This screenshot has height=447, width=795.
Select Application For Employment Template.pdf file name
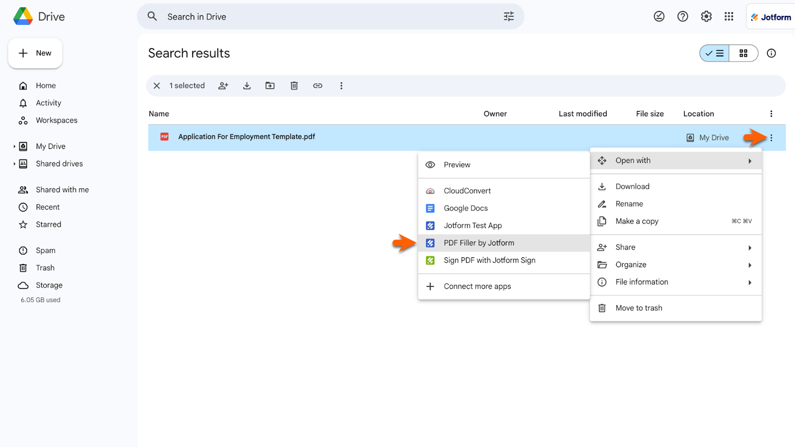[x=246, y=137]
